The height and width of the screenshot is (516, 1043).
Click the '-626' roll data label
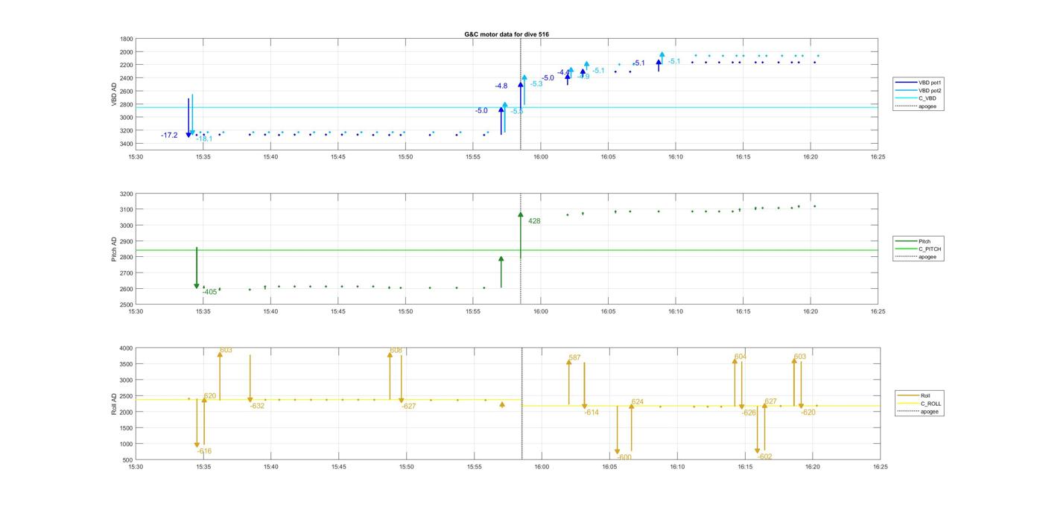pyautogui.click(x=749, y=413)
